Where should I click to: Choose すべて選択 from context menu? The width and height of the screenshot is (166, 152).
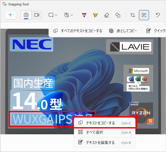click(x=105, y=132)
